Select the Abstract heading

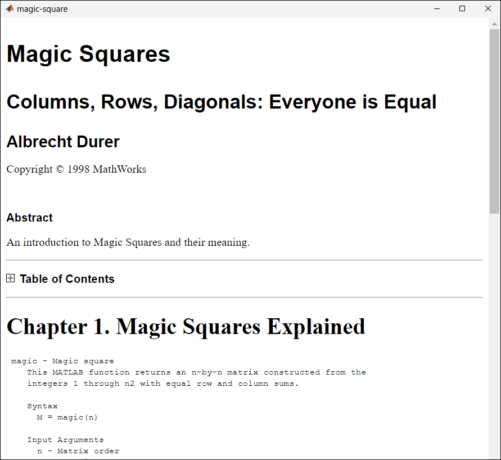pos(29,218)
